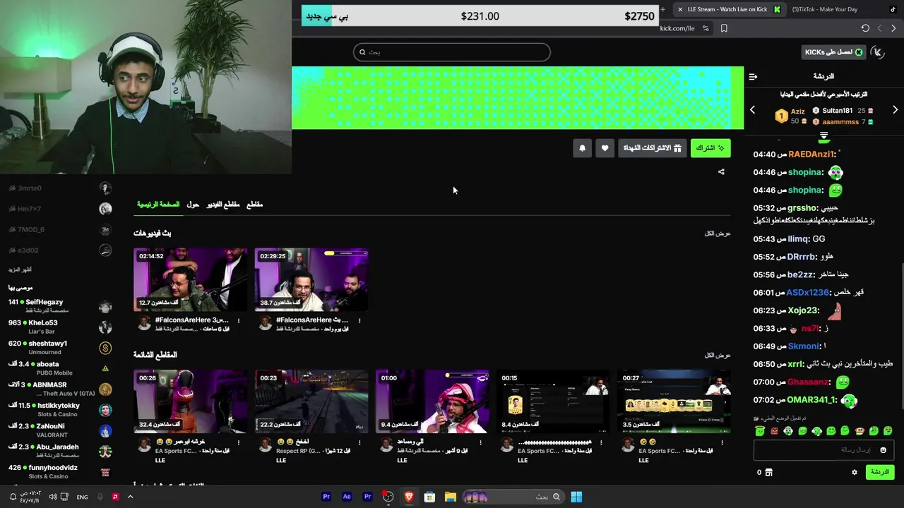Insert the red angry emote
This screenshot has height=508, width=904.
774,430
